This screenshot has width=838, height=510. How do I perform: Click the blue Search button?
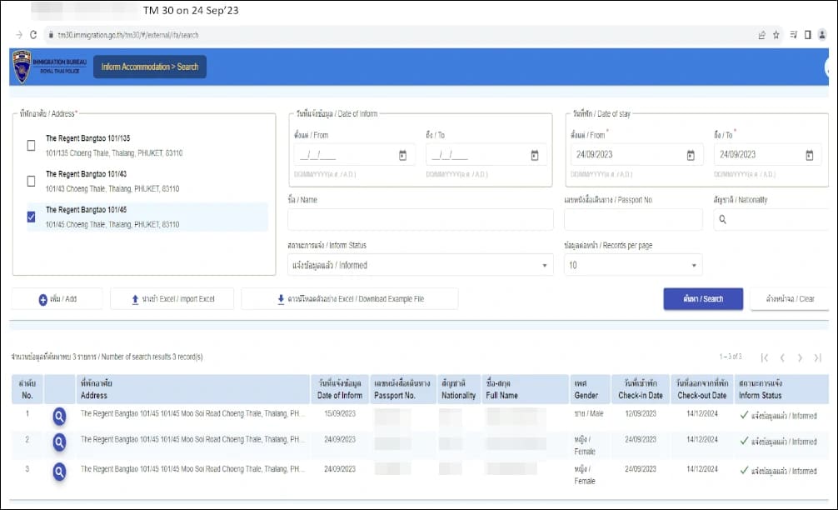pyautogui.click(x=703, y=299)
